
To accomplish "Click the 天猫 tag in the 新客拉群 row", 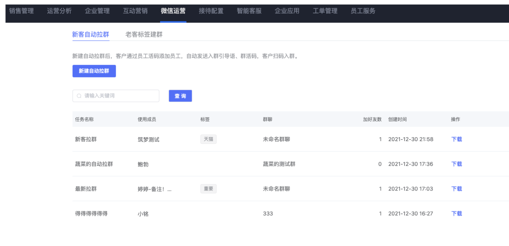I will tap(208, 139).
